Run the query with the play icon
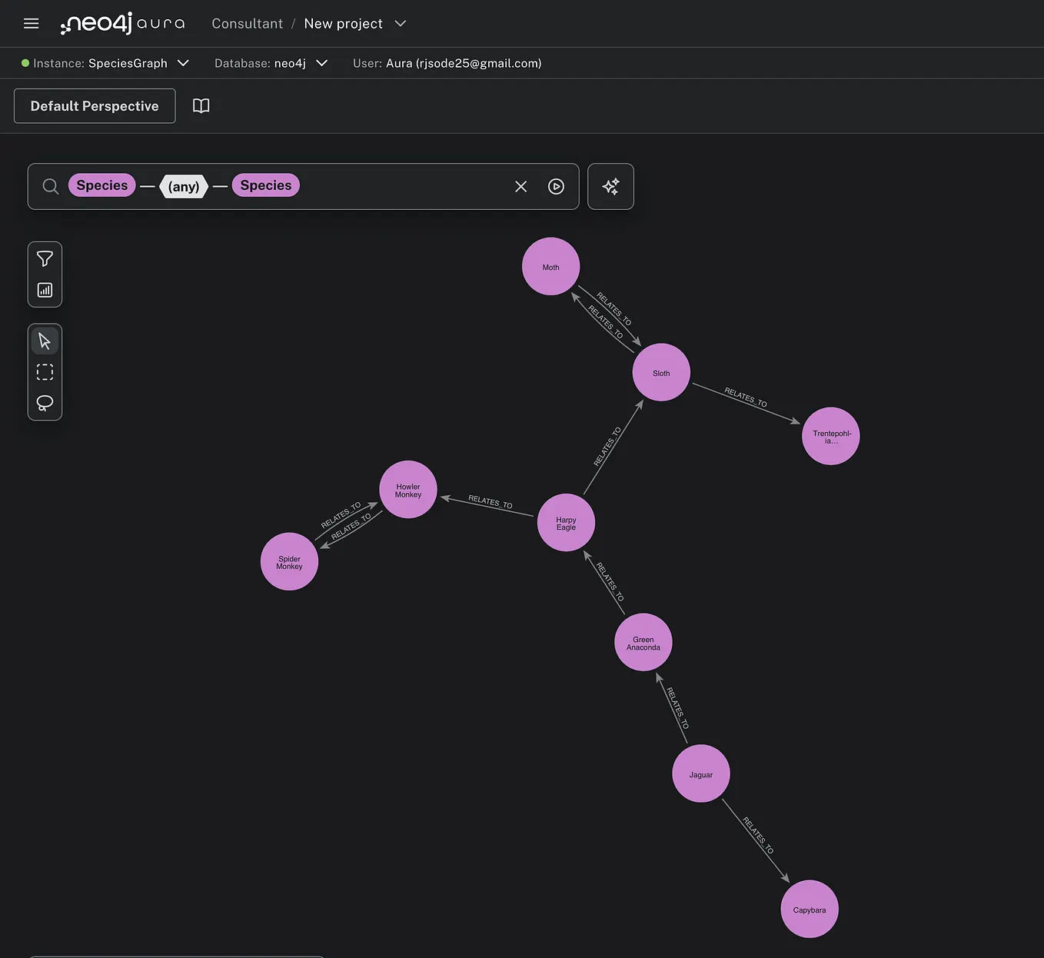 [x=556, y=186]
